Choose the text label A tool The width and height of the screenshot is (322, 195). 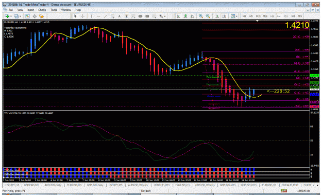click(x=120, y=16)
